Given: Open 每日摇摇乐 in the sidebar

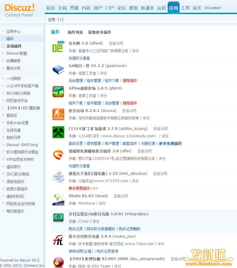Looking at the screenshot, I should (15, 211).
